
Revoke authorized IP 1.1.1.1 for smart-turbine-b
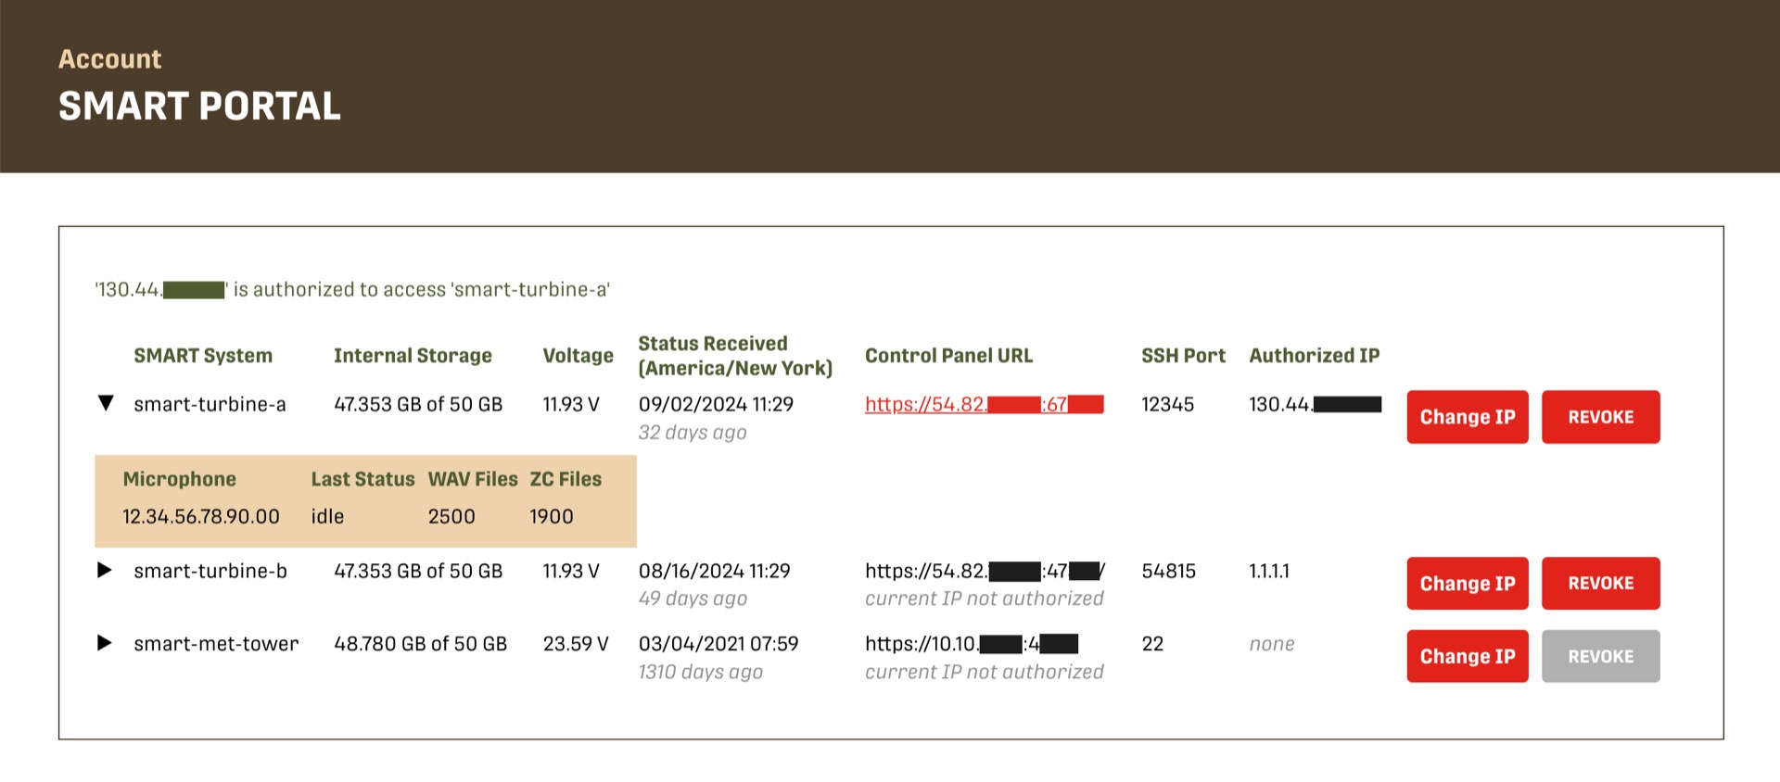point(1600,584)
